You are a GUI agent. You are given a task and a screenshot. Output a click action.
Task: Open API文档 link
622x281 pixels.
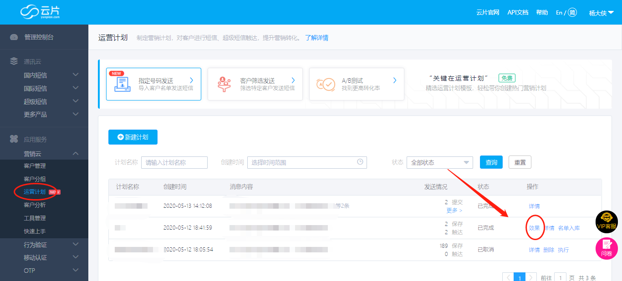click(x=518, y=13)
